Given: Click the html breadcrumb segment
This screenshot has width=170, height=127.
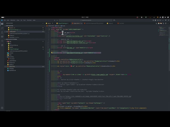Looking at the screenshot, I should (57, 26).
